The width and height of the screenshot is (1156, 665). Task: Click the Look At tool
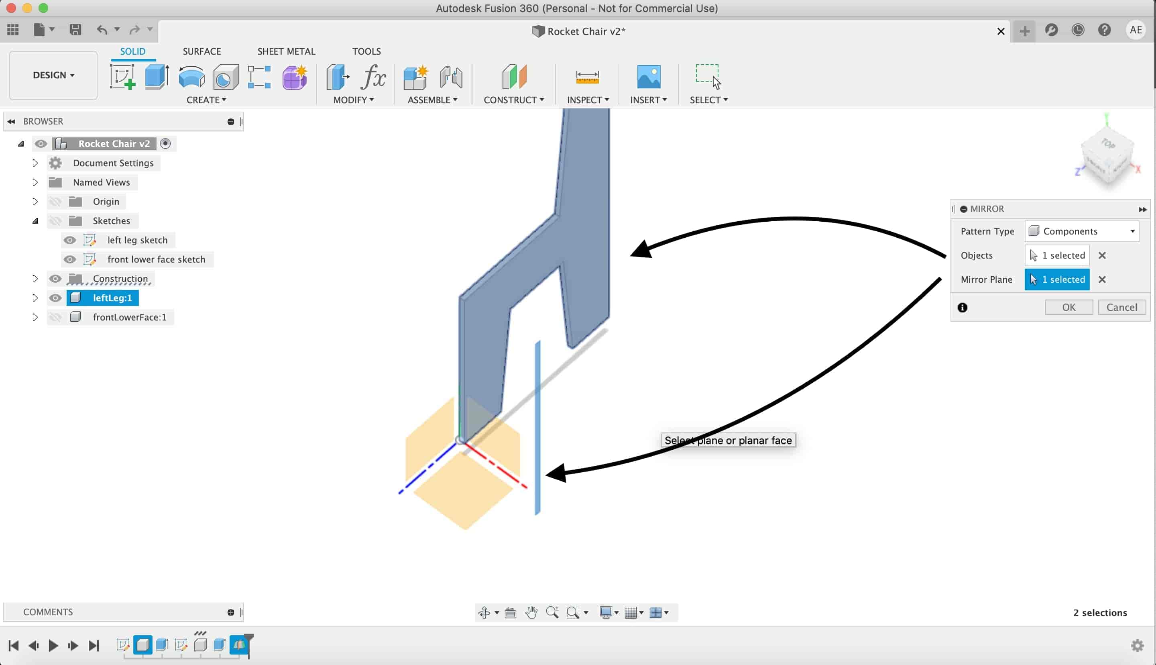pos(511,612)
